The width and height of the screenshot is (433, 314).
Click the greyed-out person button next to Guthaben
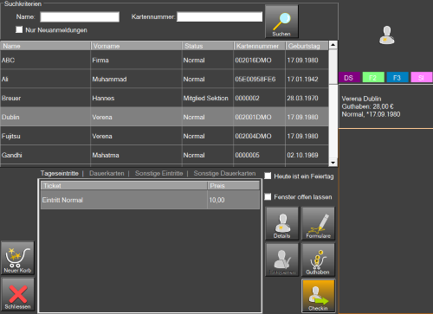281,260
